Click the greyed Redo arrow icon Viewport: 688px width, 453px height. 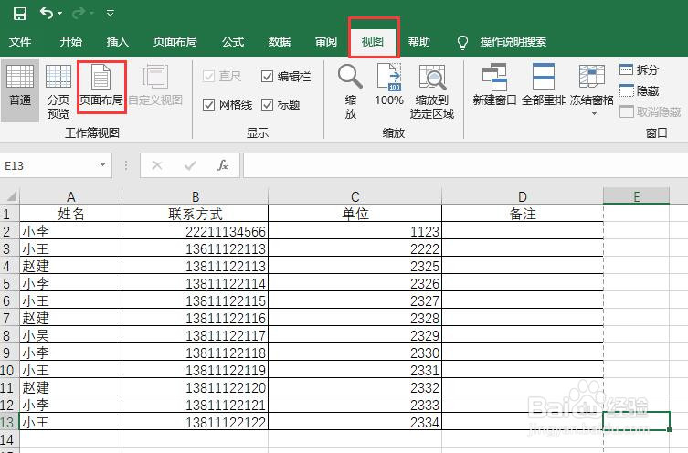point(78,13)
